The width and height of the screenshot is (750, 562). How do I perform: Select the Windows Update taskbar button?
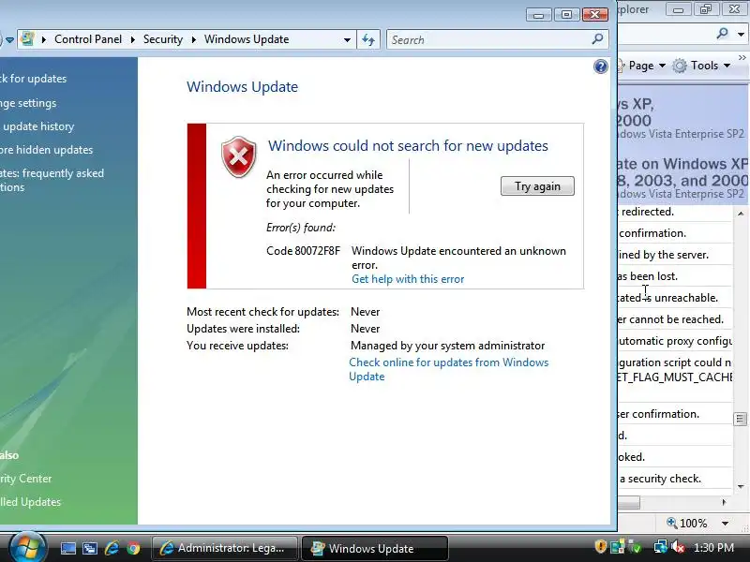click(374, 548)
